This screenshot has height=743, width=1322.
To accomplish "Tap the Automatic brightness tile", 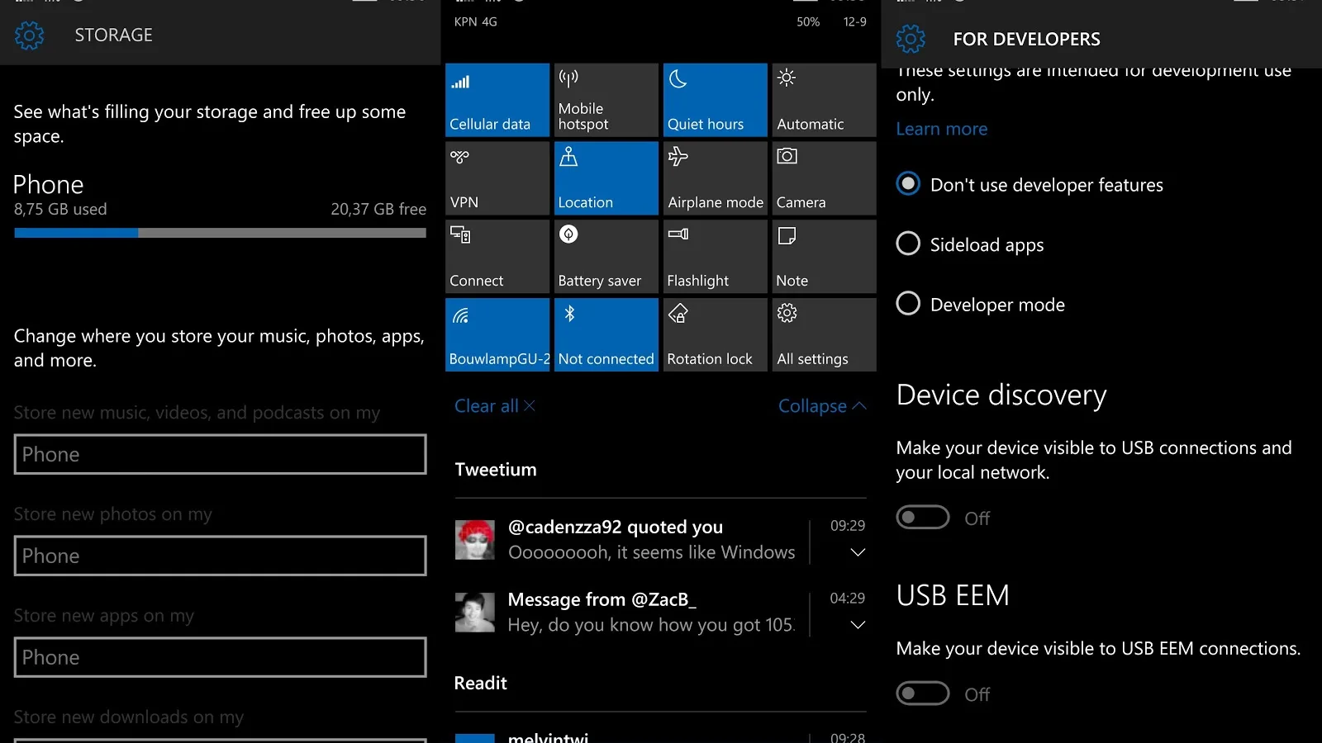I will coord(824,100).
